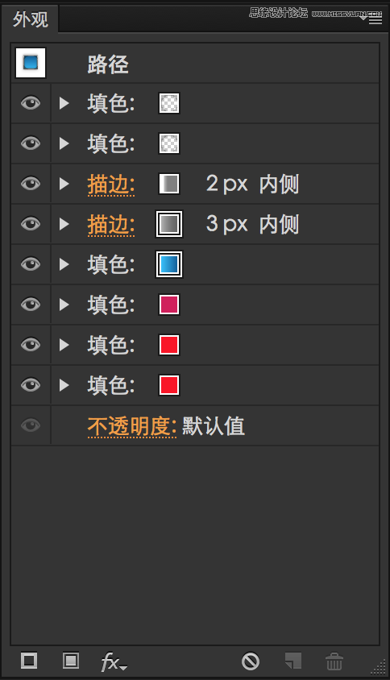This screenshot has width=390, height=680.
Task: Click the blue gradient fill swatch
Action: 169,264
